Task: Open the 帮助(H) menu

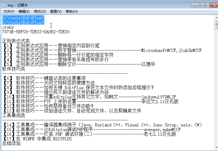Action: [72, 12]
